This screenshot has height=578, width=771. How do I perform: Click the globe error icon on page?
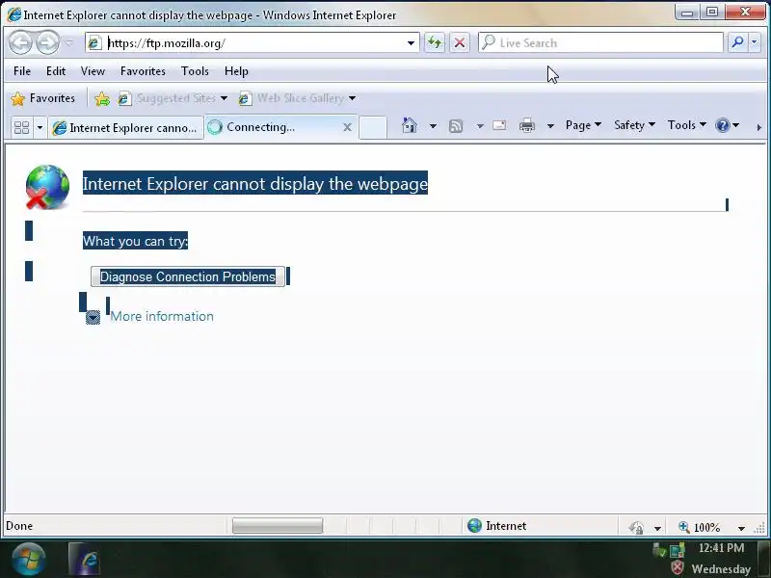[x=46, y=187]
